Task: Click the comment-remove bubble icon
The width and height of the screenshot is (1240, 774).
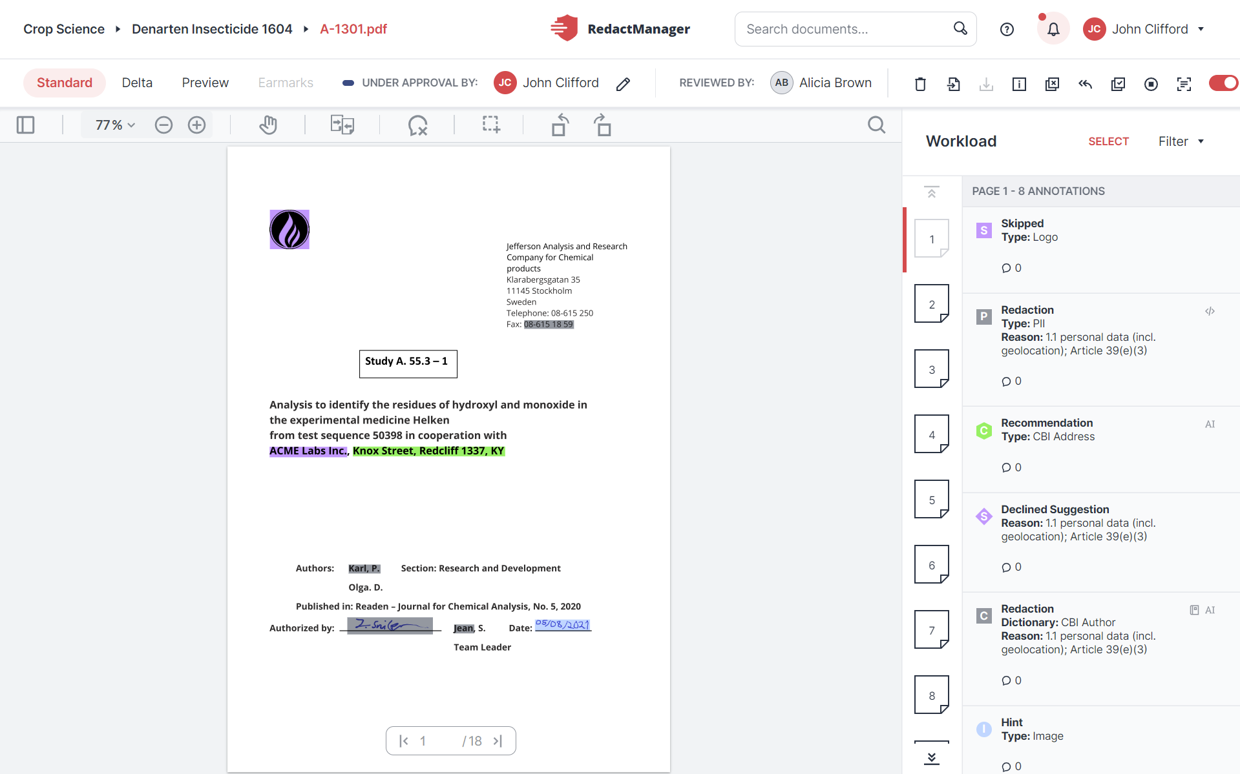Action: click(417, 125)
